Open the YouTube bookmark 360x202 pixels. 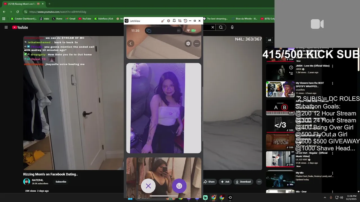click(x=85, y=19)
